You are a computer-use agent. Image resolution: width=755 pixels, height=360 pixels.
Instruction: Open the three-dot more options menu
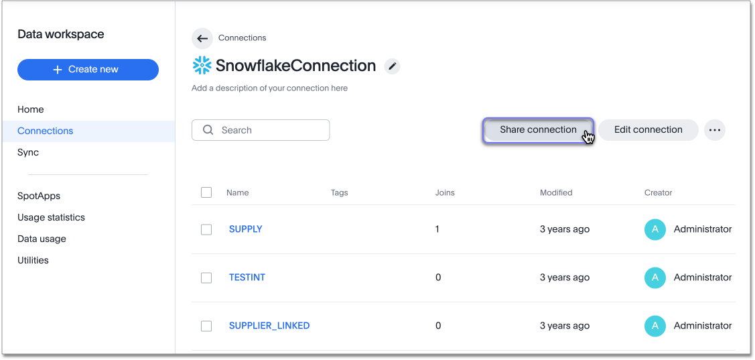tap(715, 130)
